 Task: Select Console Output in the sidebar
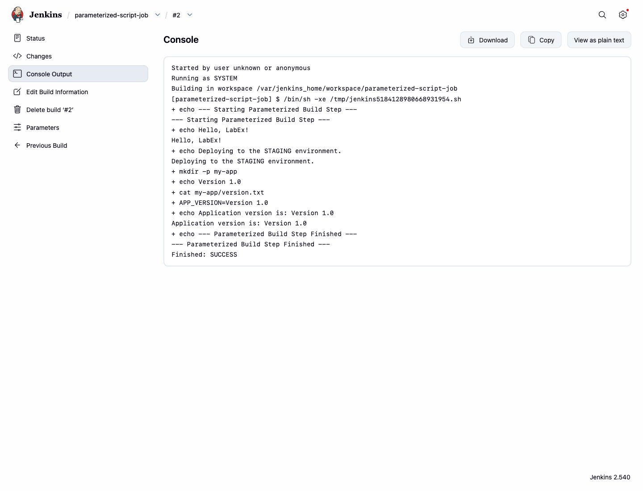pyautogui.click(x=78, y=74)
